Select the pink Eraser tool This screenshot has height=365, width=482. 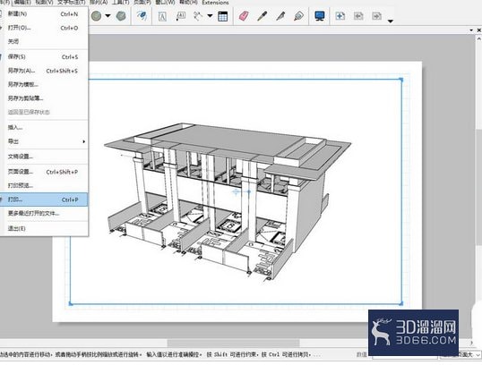pos(244,16)
